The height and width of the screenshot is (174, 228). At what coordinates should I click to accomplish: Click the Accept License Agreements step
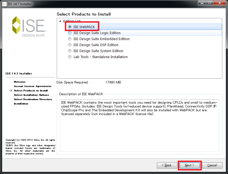32,86
